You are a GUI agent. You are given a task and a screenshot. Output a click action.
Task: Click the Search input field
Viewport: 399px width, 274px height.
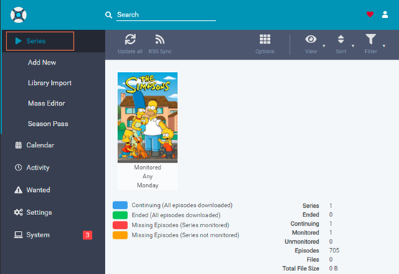166,14
